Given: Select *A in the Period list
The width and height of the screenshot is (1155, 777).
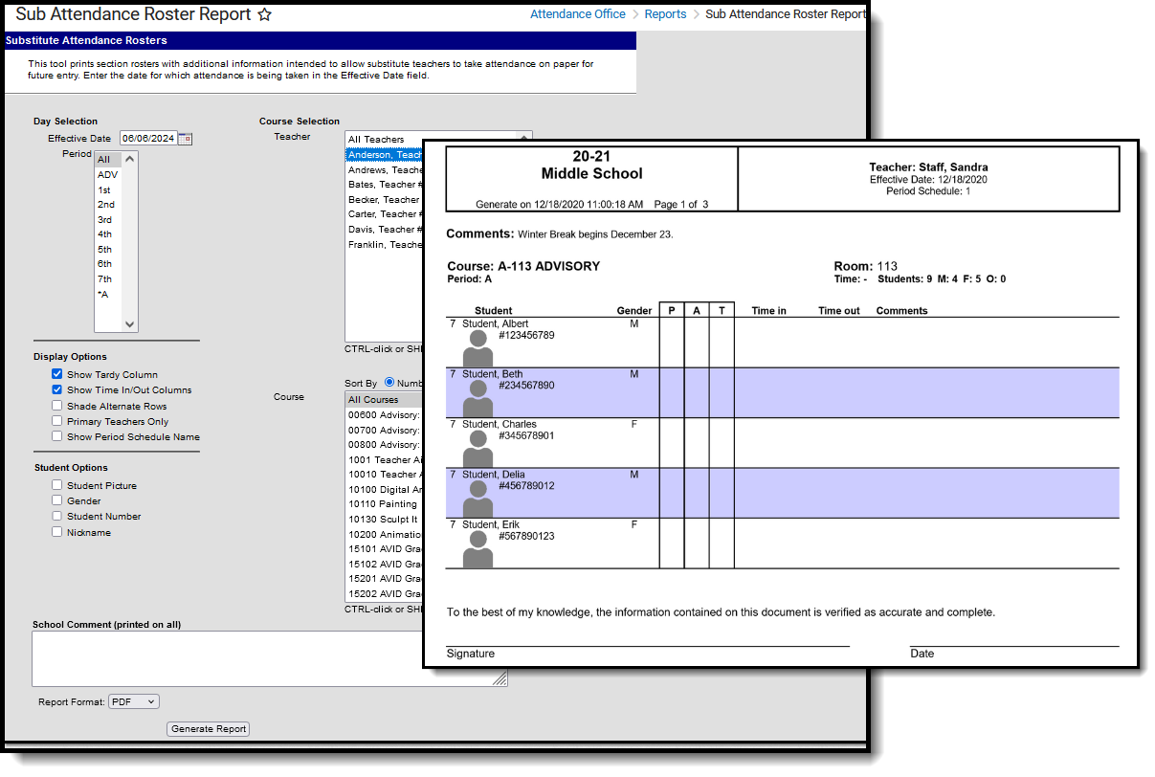Looking at the screenshot, I should [x=108, y=295].
